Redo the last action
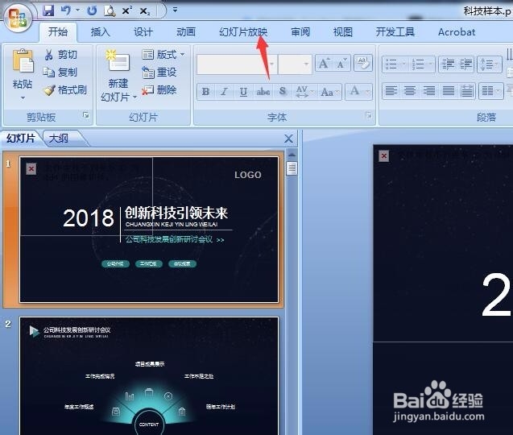 [x=92, y=10]
